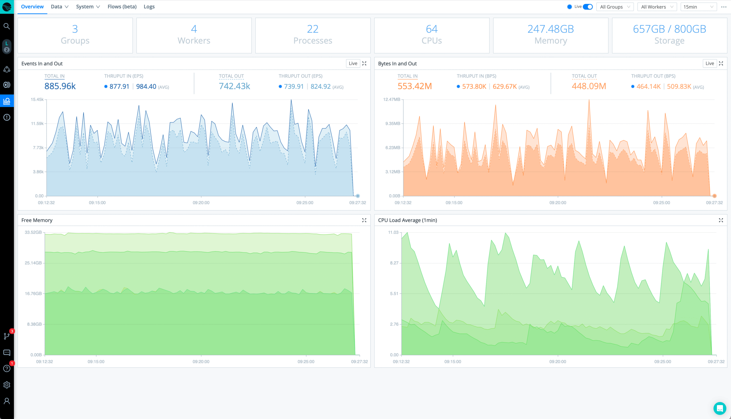731x419 pixels.
Task: Open the Data menu
Action: tap(59, 7)
